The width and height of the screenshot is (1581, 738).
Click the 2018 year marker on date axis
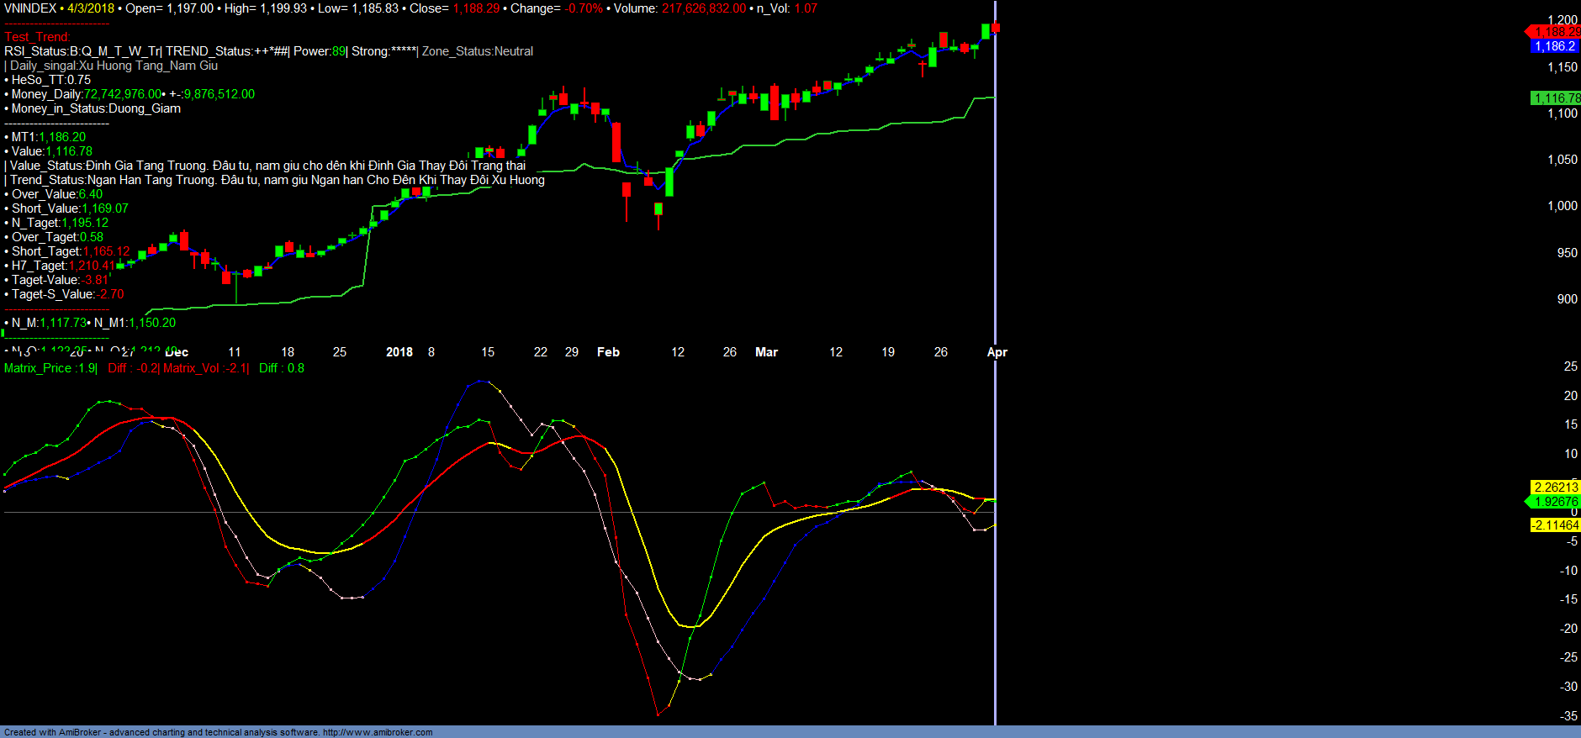399,352
